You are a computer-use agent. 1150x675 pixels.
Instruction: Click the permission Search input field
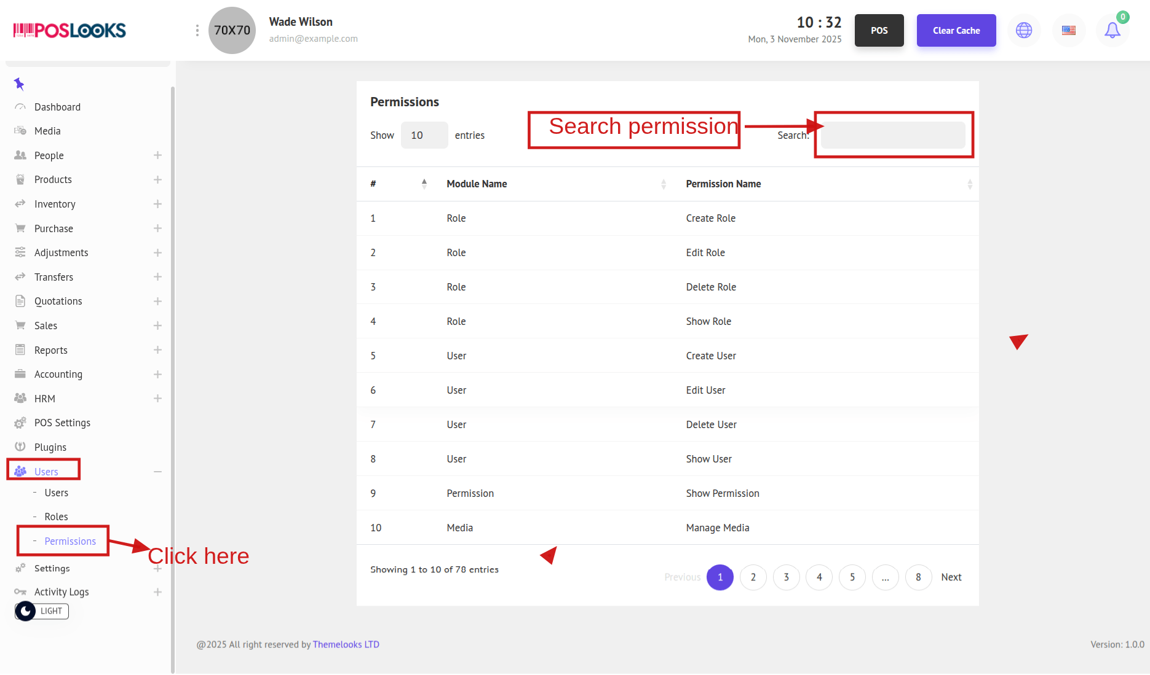click(892, 135)
